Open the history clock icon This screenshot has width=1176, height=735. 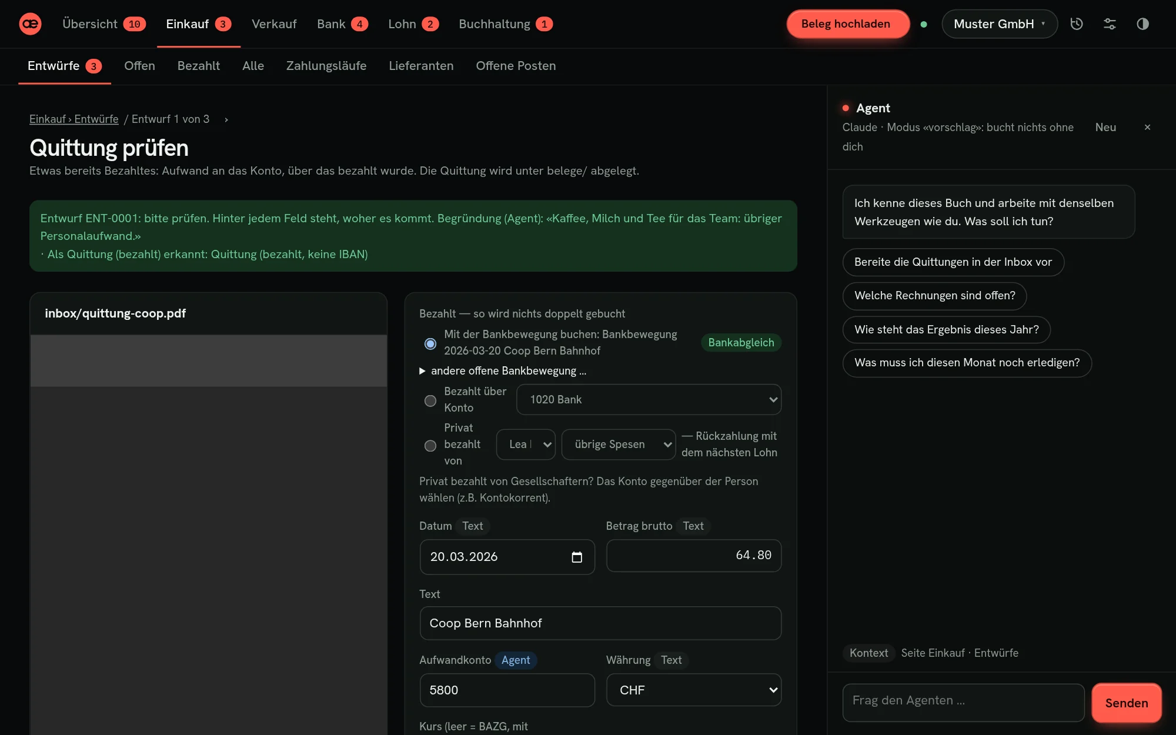1077,24
